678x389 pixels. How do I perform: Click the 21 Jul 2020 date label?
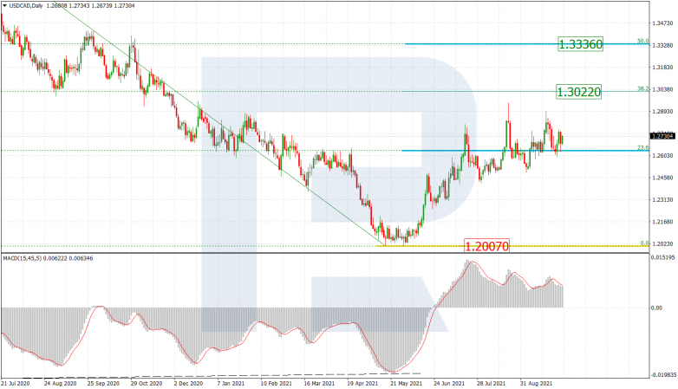[x=15, y=384]
